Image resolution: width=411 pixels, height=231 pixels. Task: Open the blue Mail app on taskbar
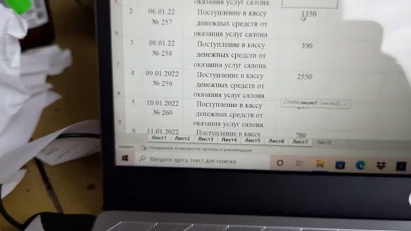pyautogui.click(x=340, y=165)
